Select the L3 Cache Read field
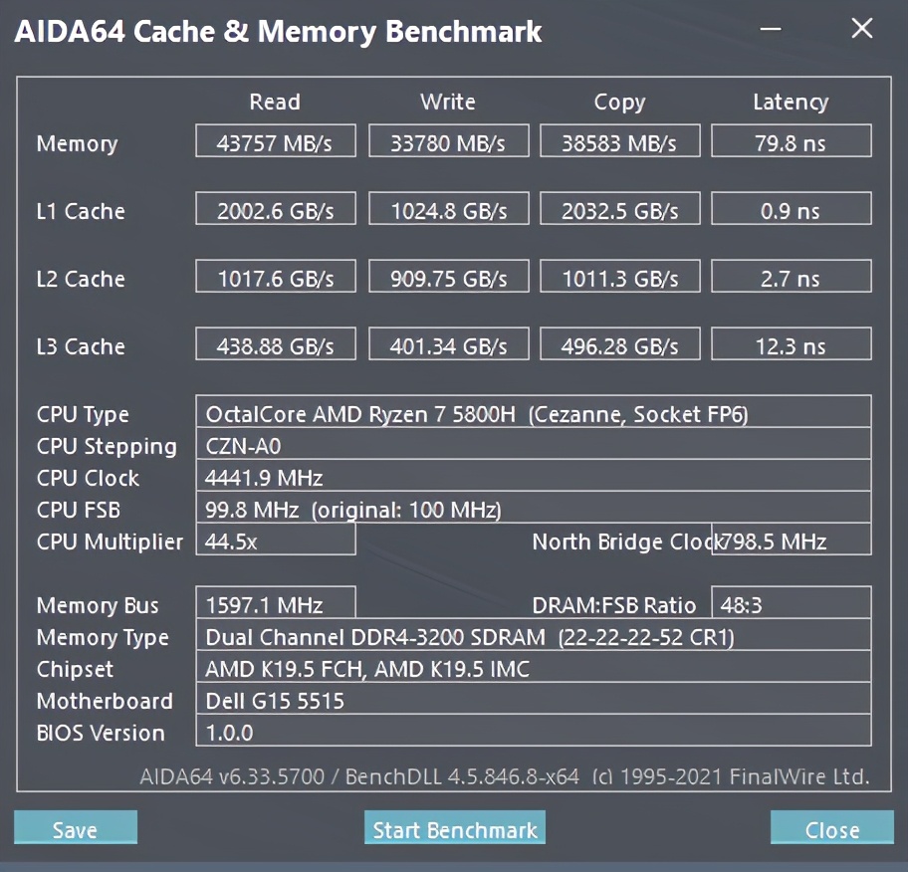 click(276, 345)
